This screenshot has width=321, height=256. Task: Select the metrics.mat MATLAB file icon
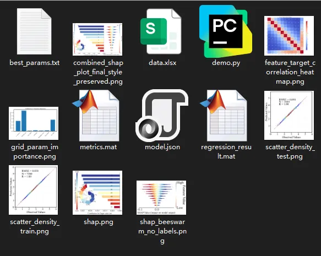pyautogui.click(x=96, y=115)
